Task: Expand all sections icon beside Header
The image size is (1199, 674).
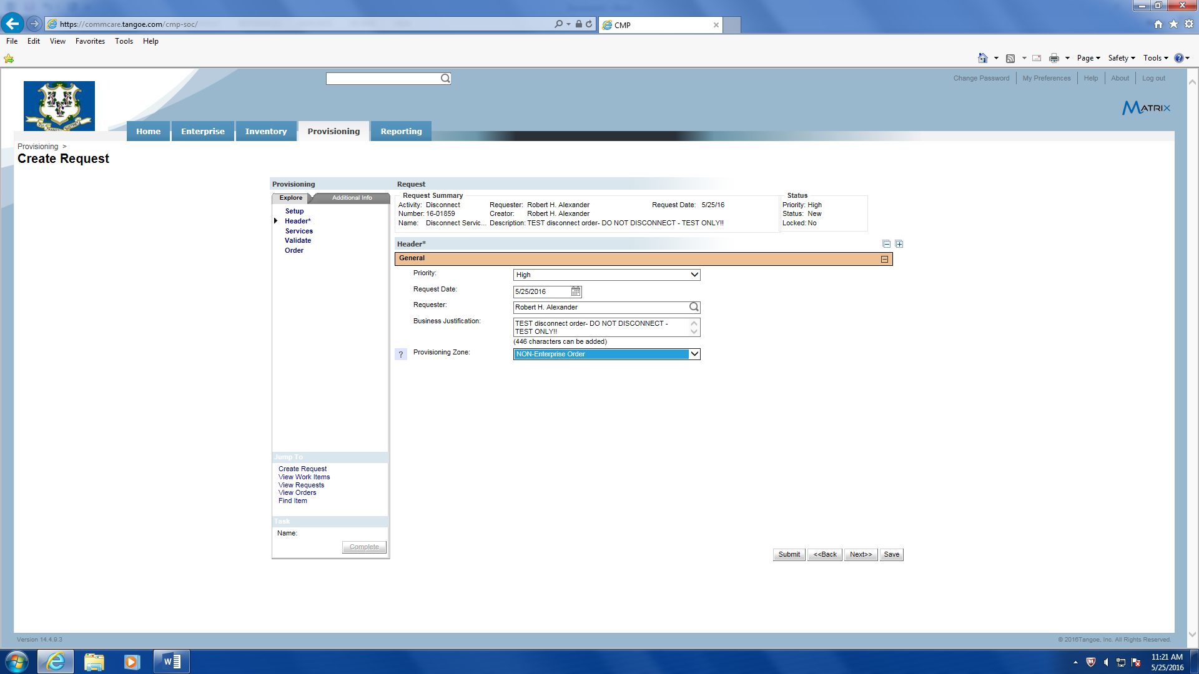Action: click(x=899, y=244)
